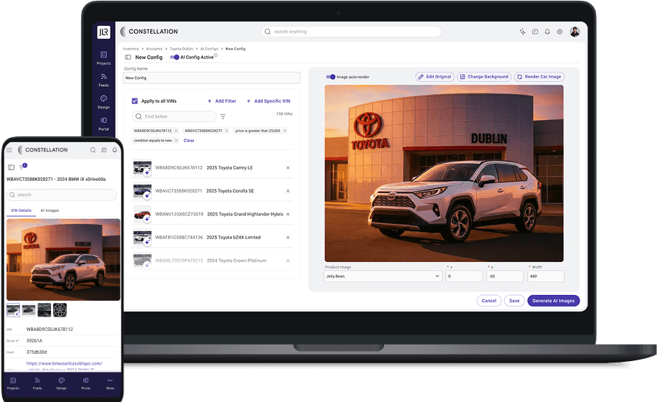The width and height of the screenshot is (657, 402).
Task: Click the search anything field
Action: pos(352,32)
